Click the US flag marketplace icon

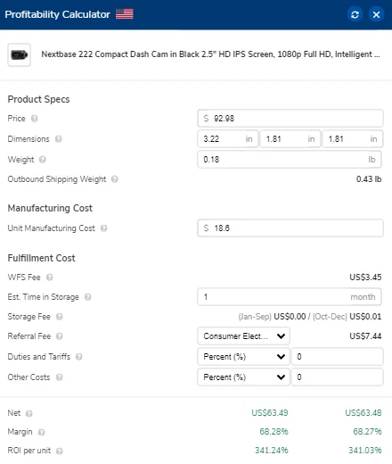125,14
